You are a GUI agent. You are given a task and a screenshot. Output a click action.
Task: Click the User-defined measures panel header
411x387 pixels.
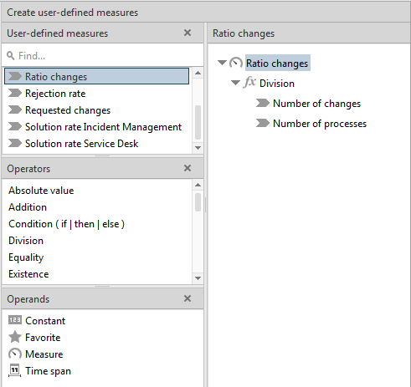[103, 33]
